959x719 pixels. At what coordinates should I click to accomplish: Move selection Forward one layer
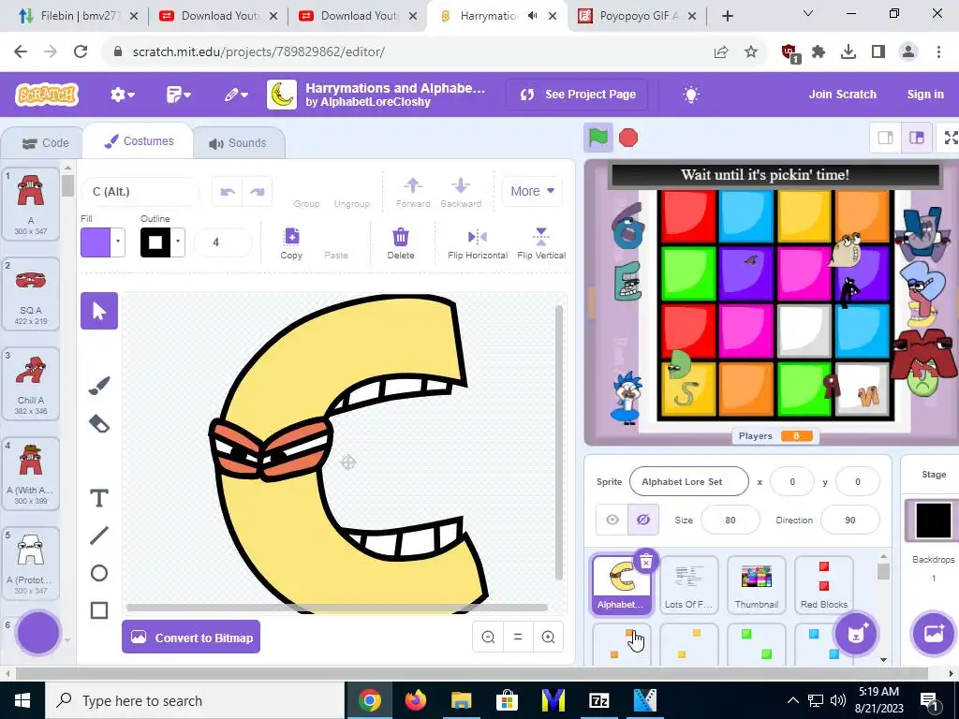point(413,192)
